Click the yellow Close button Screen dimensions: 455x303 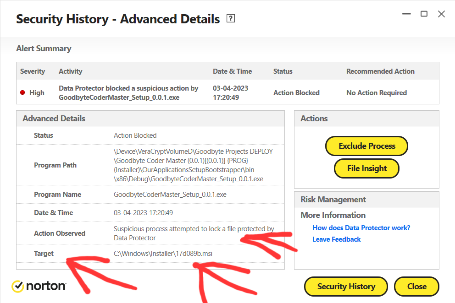416,287
